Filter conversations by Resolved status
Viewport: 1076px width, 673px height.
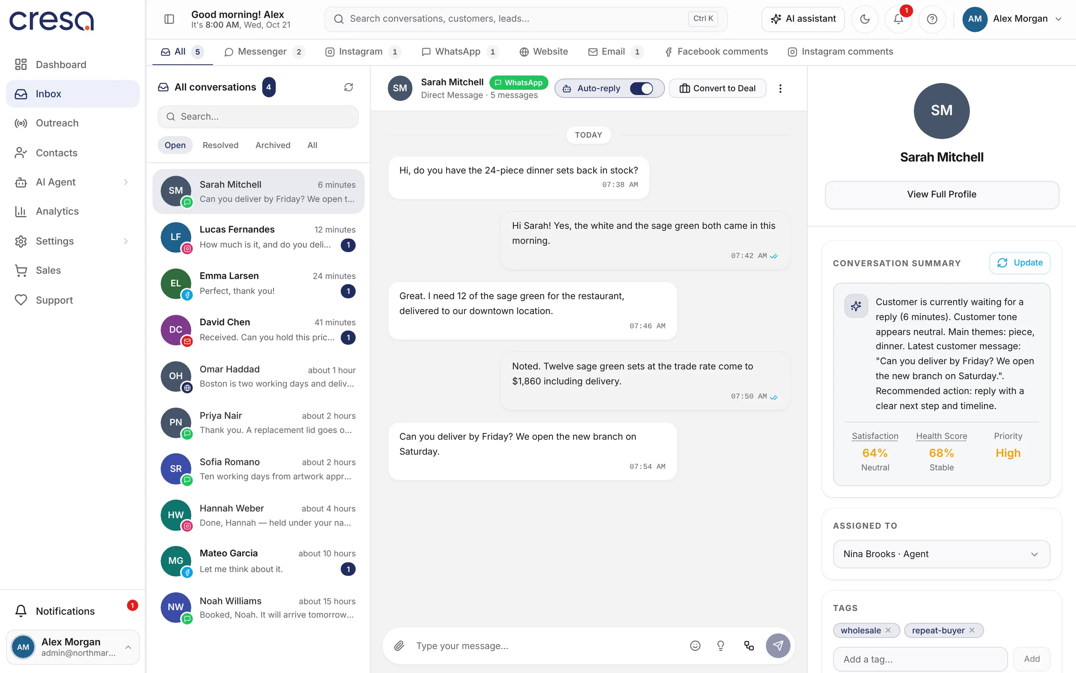[221, 145]
